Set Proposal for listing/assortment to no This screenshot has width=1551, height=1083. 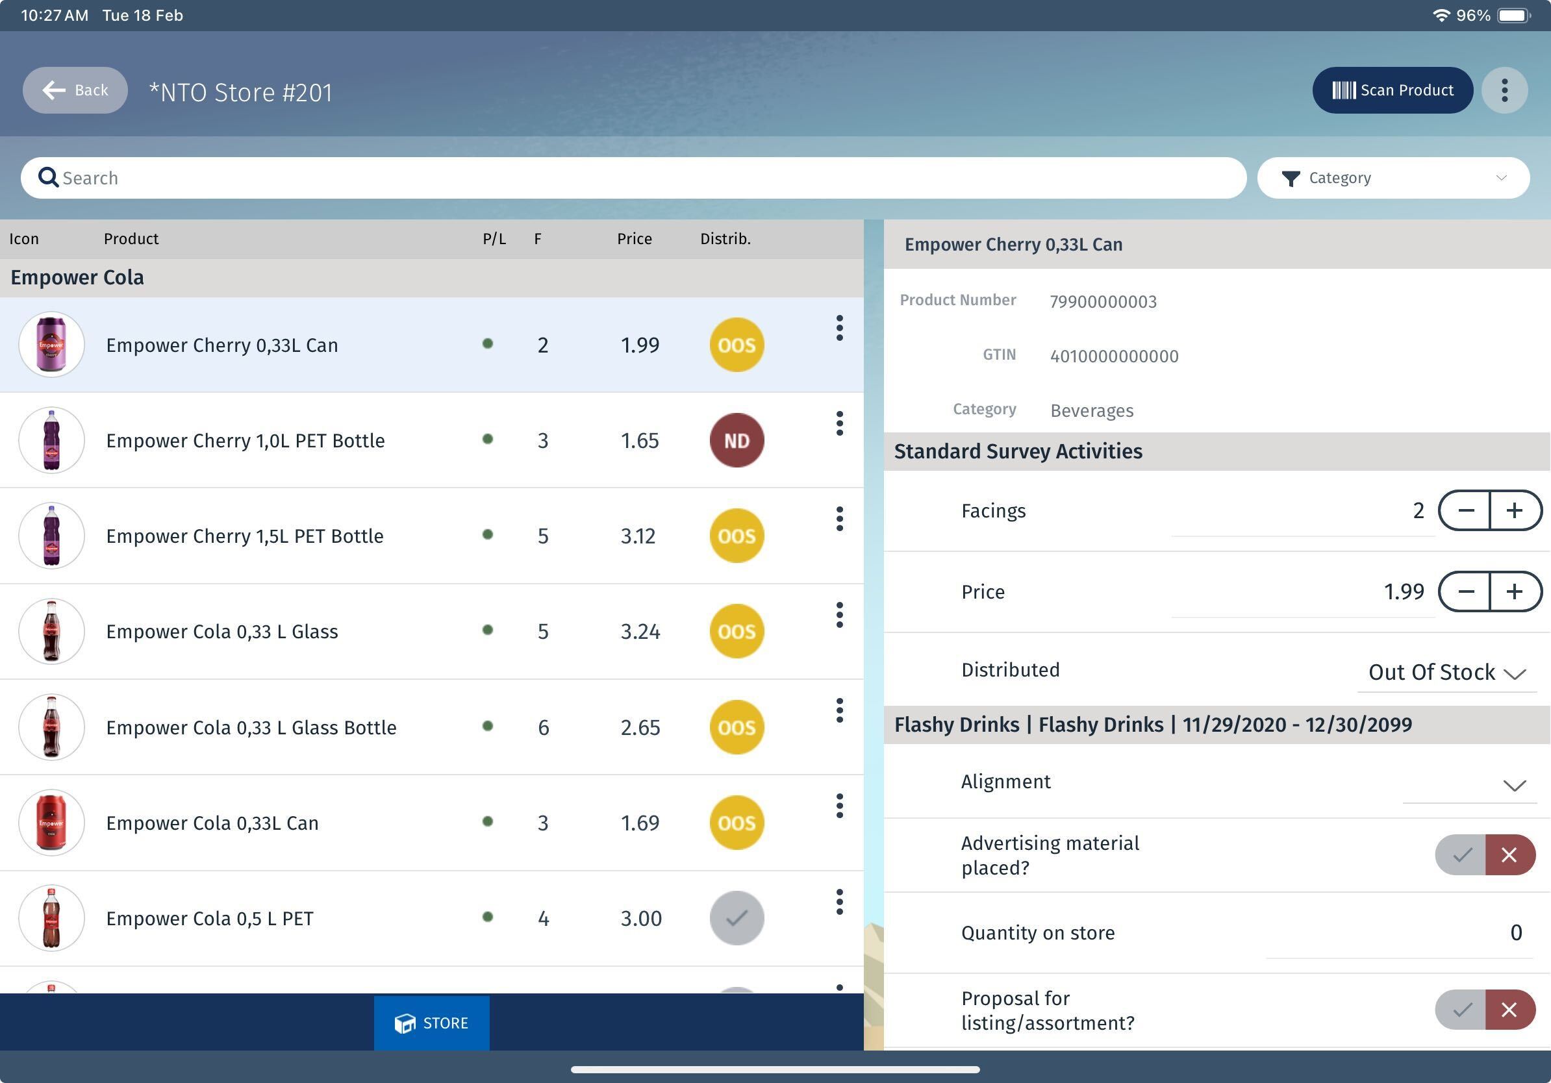(1511, 1010)
